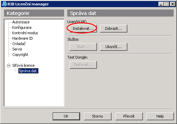Open Help for the dialog
177x124 pixels.
(160, 116)
